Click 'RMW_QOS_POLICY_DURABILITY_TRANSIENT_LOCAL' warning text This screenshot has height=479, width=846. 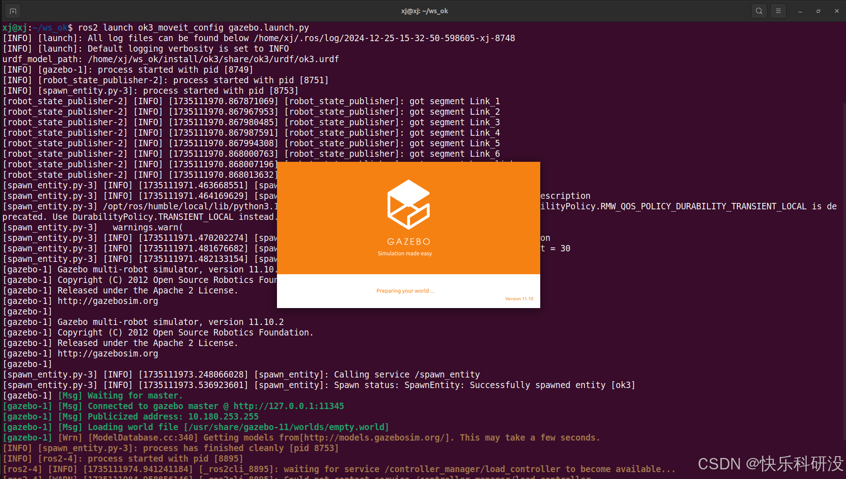[703, 207]
